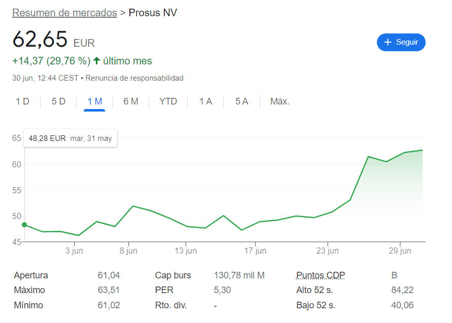
Task: Switch to the 6 M tab
Action: click(131, 101)
